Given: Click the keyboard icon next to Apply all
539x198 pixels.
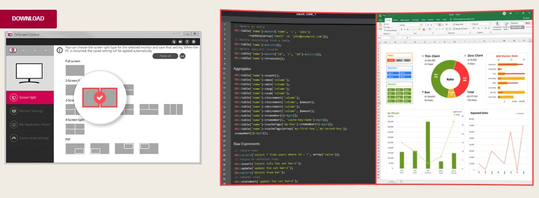Looking at the screenshot, I should pos(182,56).
